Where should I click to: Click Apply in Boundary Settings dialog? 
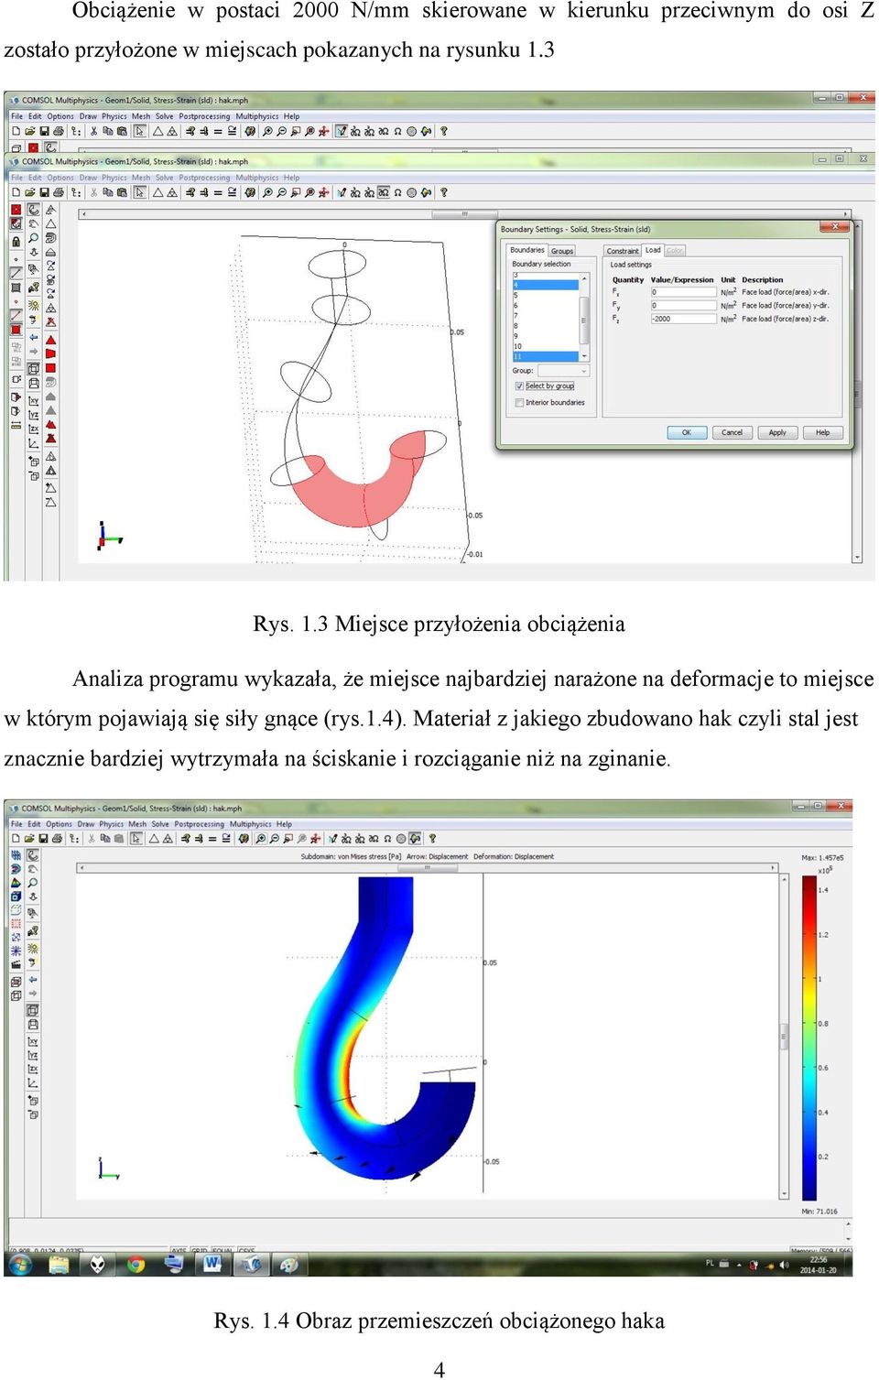coord(777,432)
